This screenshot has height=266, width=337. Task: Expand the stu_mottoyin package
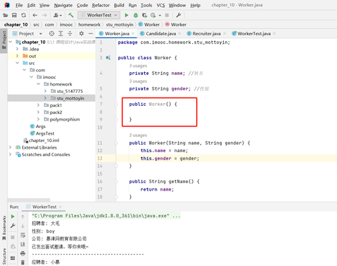click(45, 98)
